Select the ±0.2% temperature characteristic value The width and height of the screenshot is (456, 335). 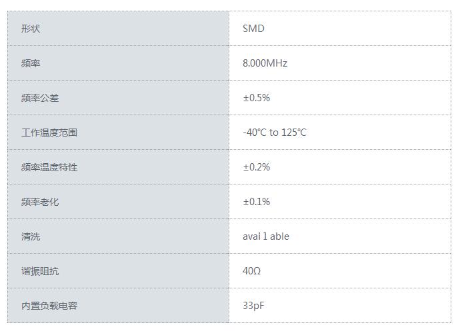256,167
